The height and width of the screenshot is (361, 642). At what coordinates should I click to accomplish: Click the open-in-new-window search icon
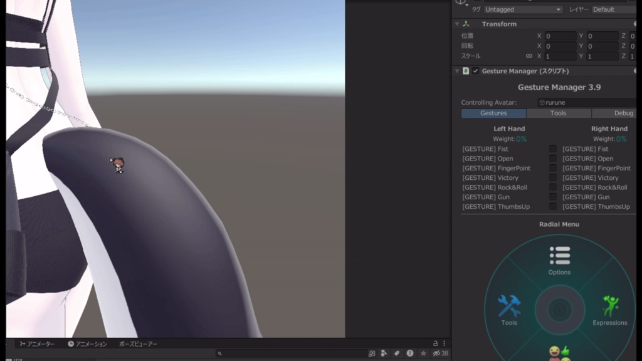(x=372, y=353)
